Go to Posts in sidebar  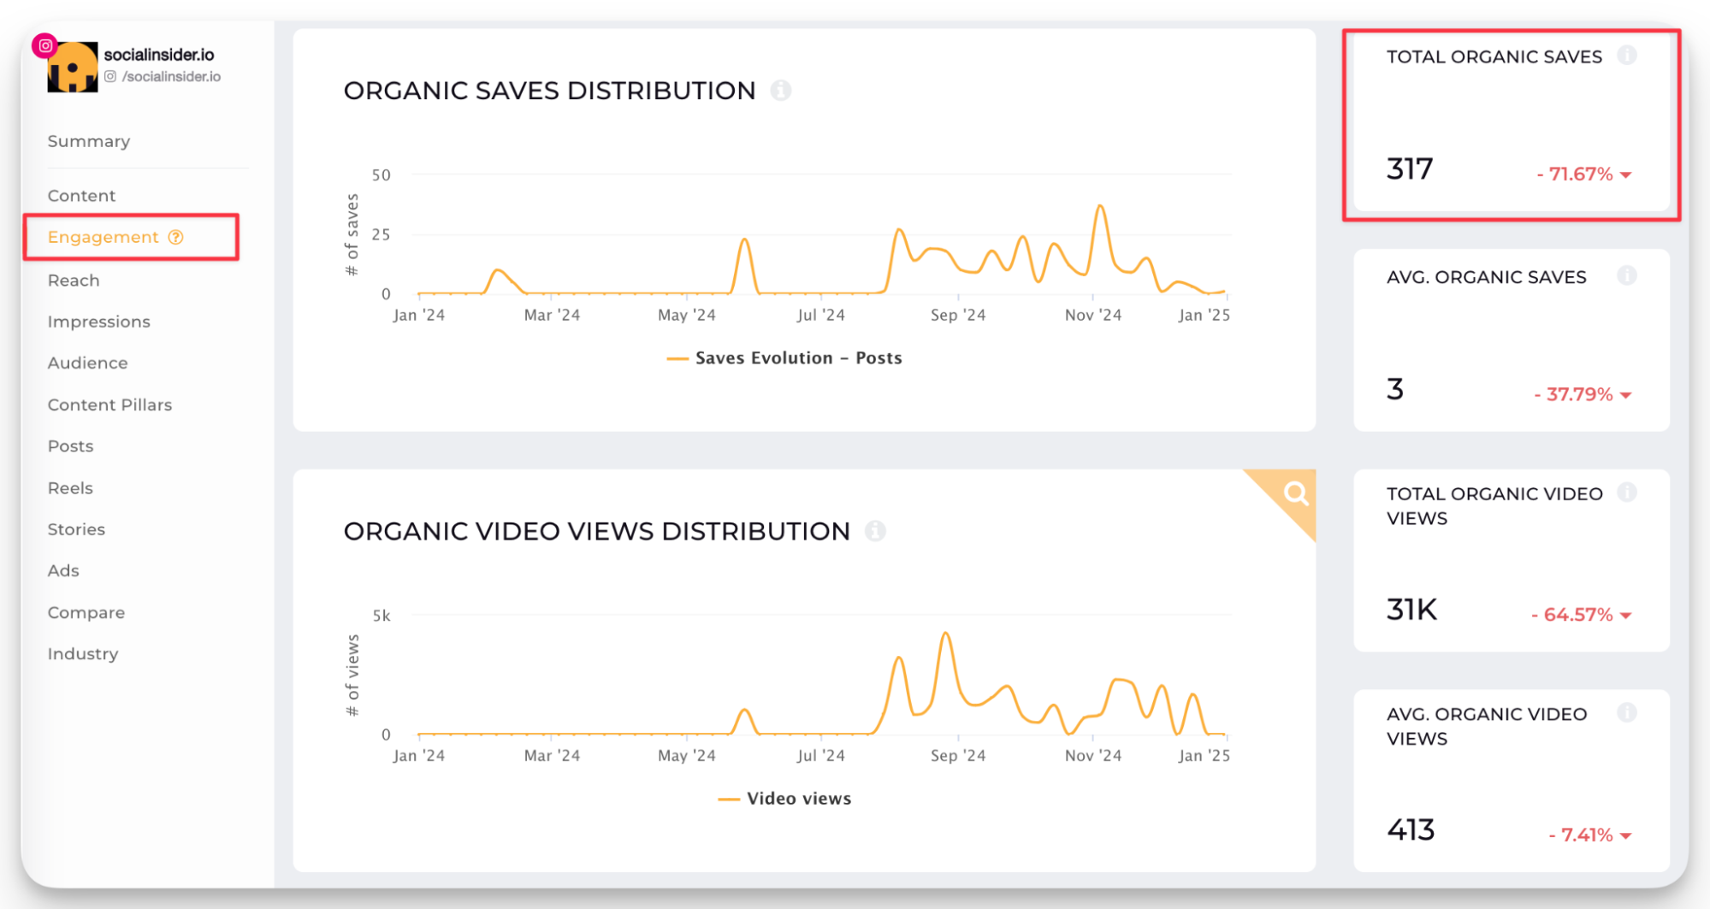click(71, 446)
